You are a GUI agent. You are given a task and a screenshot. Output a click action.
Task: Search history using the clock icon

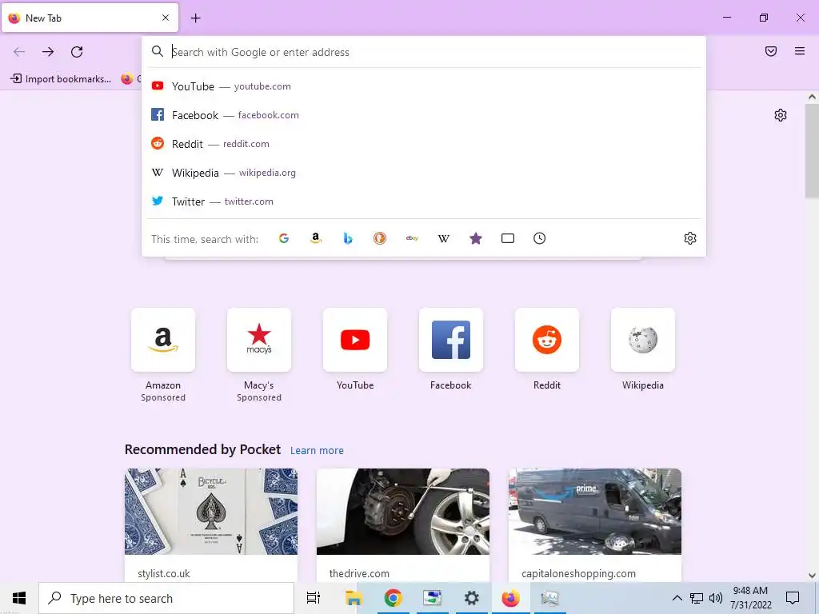[540, 238]
